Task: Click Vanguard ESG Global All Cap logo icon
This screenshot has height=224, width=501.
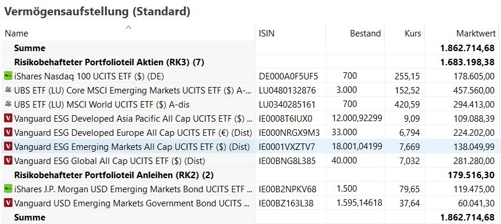Action: 8,161
